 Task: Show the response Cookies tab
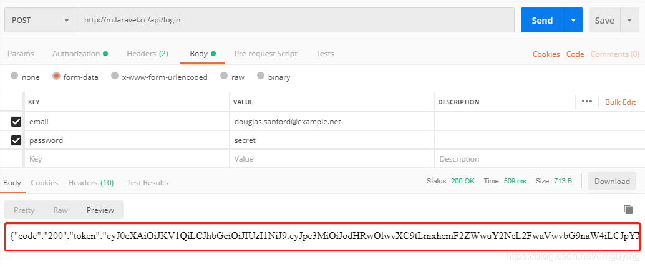44,182
